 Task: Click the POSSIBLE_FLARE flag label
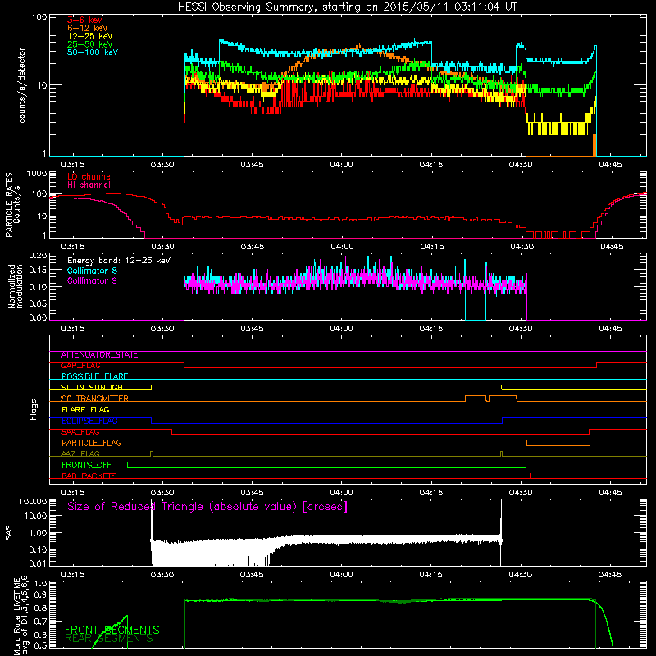pyautogui.click(x=94, y=376)
